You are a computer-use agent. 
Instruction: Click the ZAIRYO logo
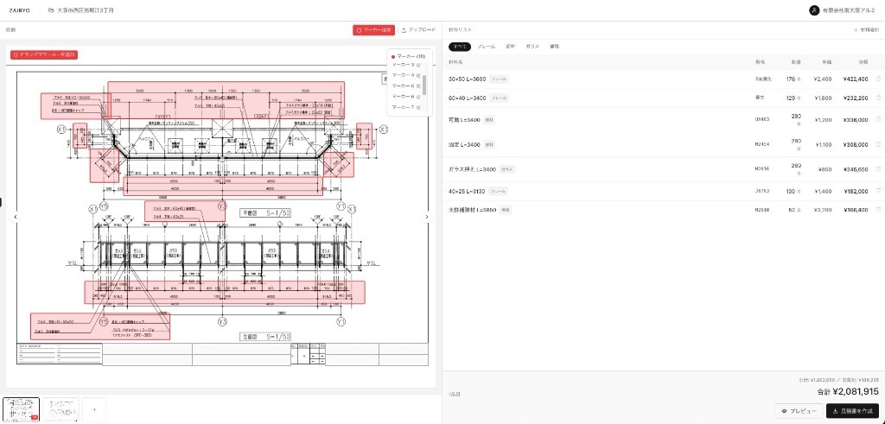[x=20, y=10]
